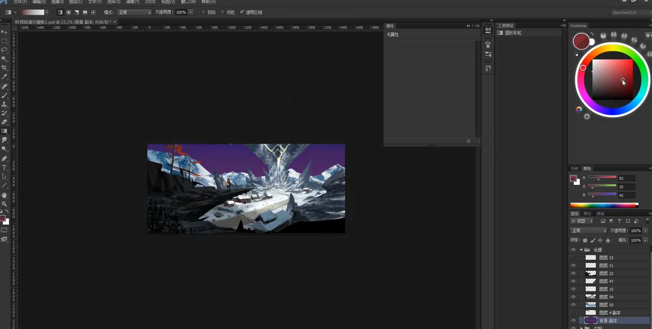Select the History Brush tool
Viewport: 652px width, 329px height.
point(4,113)
